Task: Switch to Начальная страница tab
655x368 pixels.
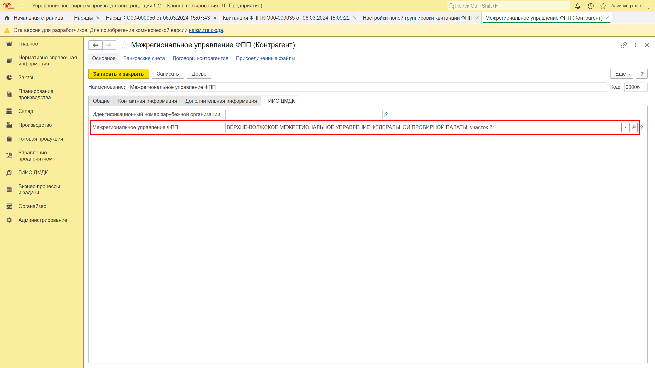Action: [35, 18]
